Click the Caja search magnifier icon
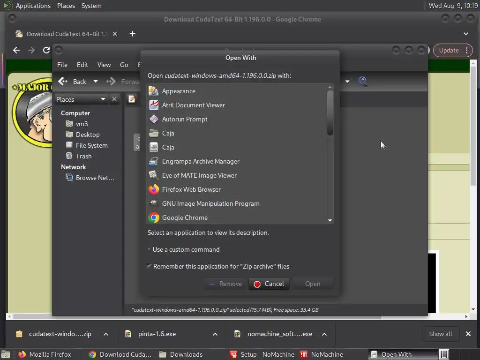The height and width of the screenshot is (360, 480). pyautogui.click(x=363, y=82)
